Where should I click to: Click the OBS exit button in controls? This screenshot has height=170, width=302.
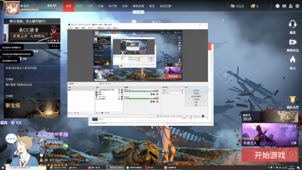click(x=196, y=105)
